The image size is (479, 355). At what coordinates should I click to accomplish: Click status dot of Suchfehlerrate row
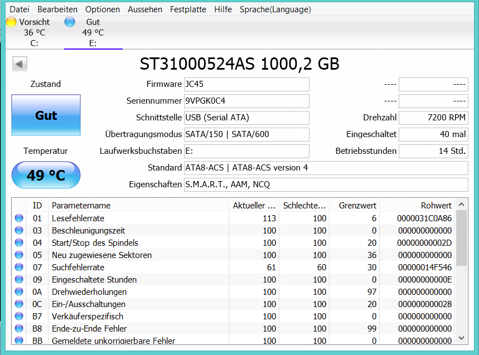pos(19,267)
